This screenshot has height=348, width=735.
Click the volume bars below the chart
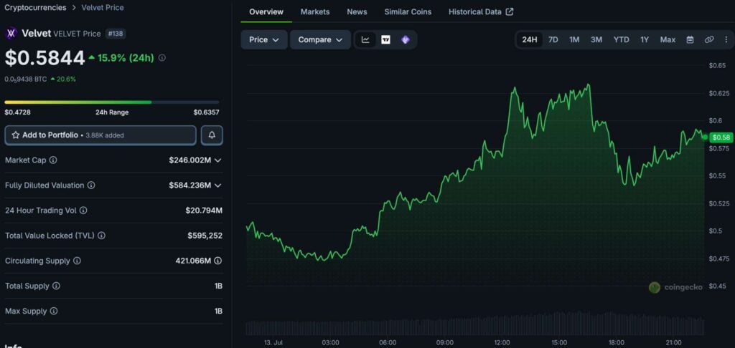coord(475,324)
